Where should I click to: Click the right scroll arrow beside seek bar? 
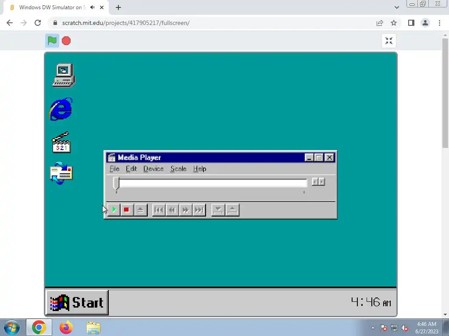(321, 182)
